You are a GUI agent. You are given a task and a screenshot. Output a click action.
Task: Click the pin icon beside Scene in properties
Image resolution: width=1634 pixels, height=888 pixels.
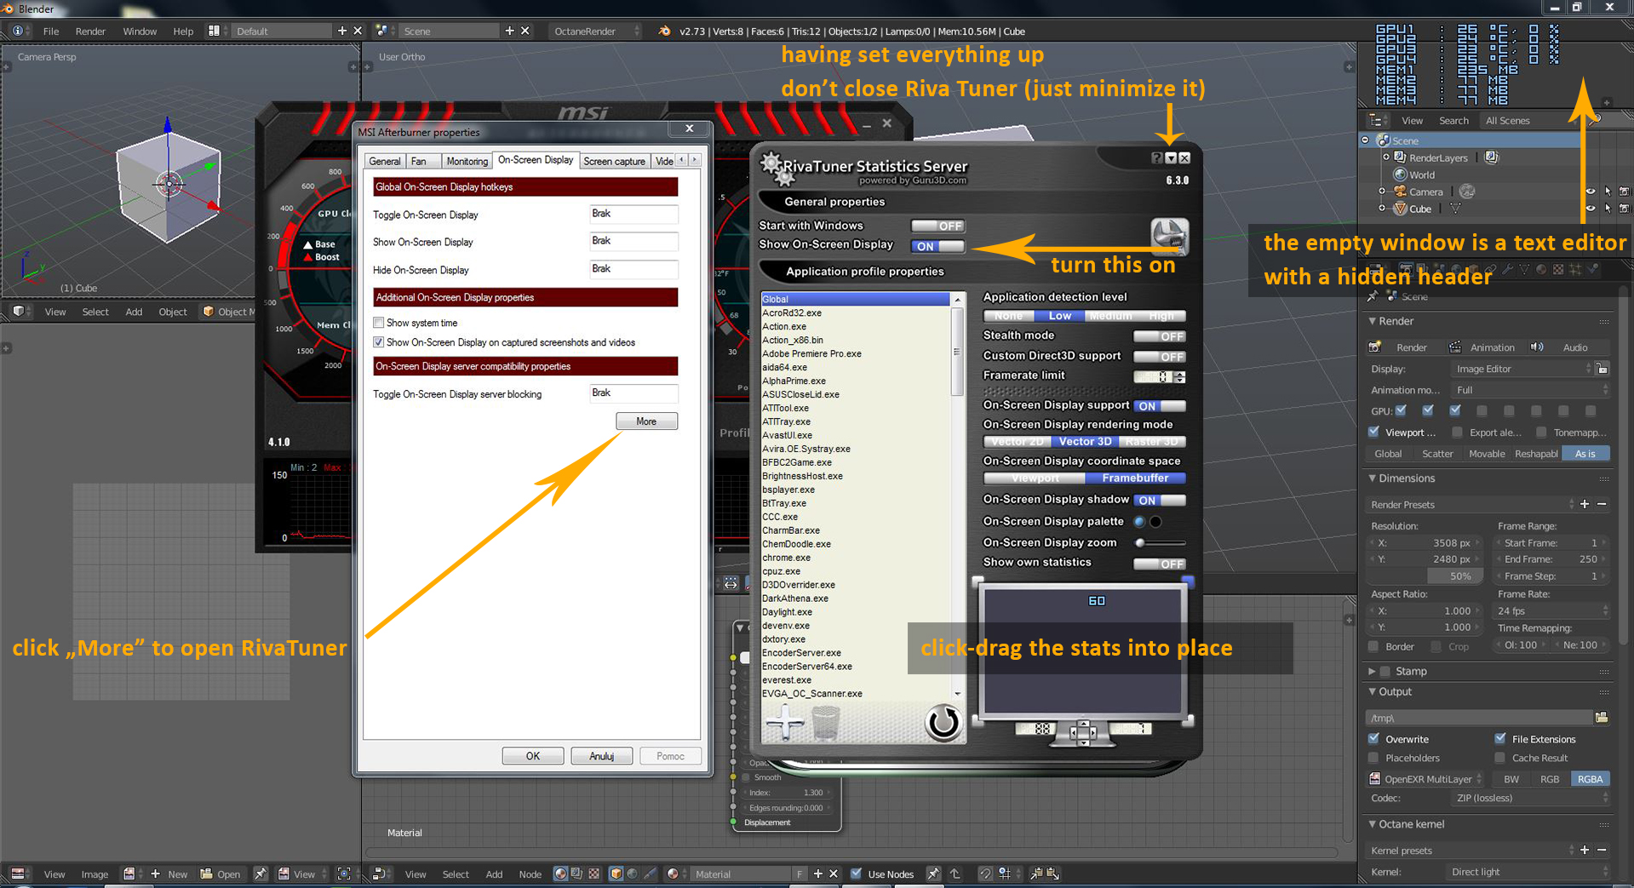(x=1373, y=296)
